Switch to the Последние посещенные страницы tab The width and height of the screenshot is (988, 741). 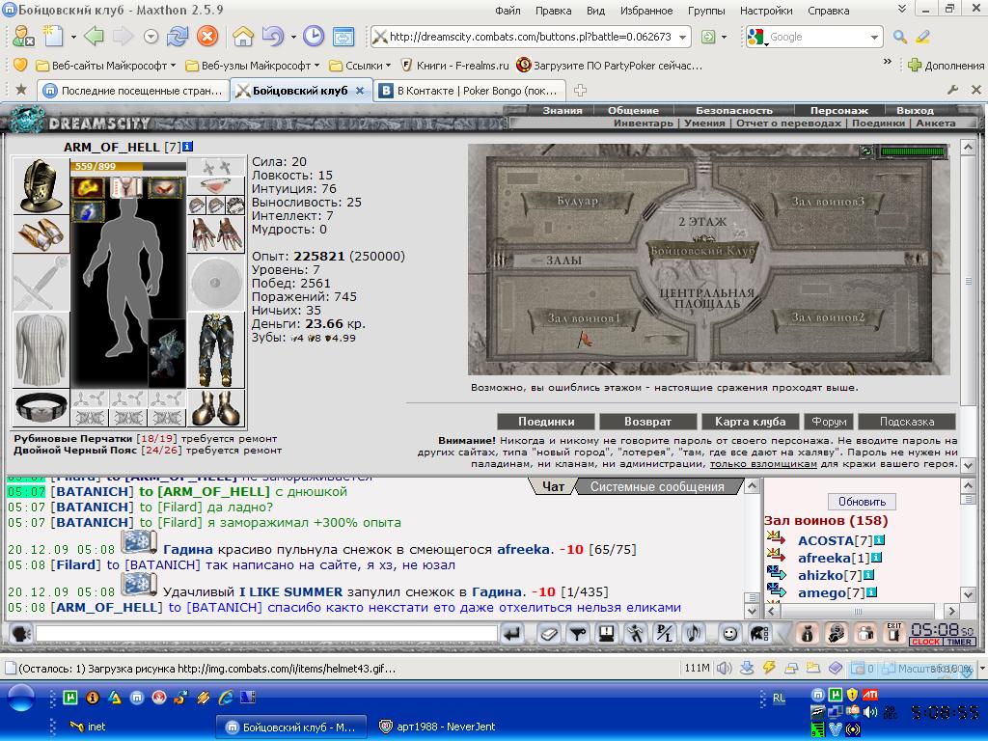(133, 91)
